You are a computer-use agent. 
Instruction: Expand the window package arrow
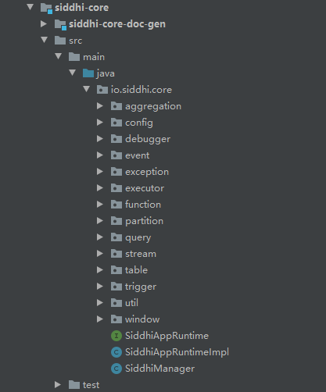click(x=100, y=319)
